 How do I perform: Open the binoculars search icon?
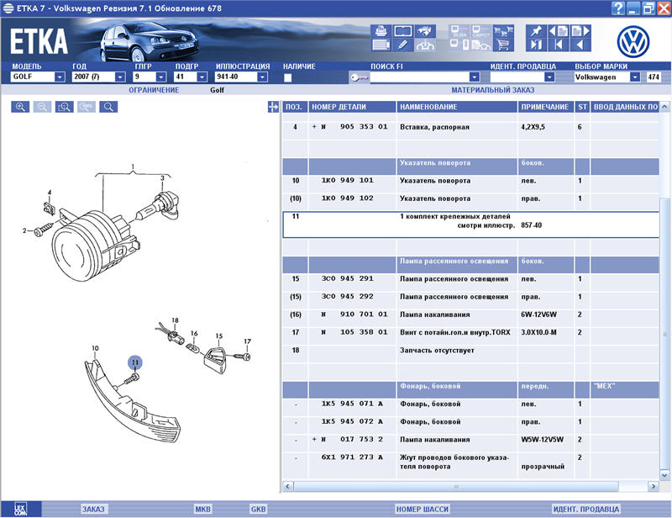[425, 31]
